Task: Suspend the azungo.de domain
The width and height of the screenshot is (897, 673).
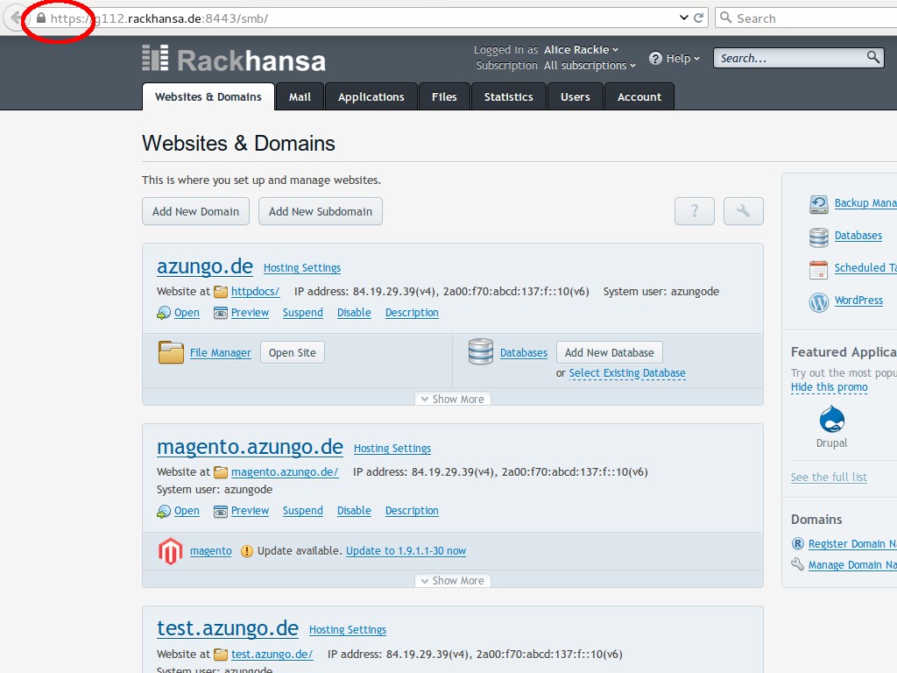Action: click(302, 313)
